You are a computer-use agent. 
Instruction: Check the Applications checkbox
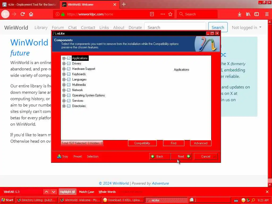tap(69, 58)
